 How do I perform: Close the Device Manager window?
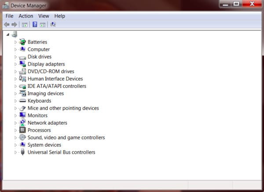[x=252, y=4]
